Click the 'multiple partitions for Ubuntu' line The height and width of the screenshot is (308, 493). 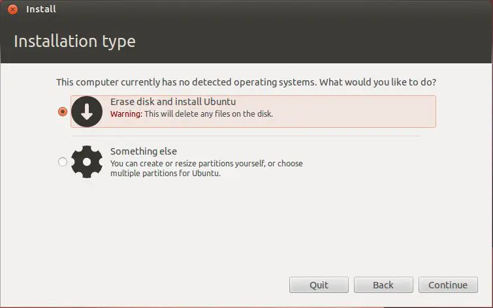click(165, 174)
